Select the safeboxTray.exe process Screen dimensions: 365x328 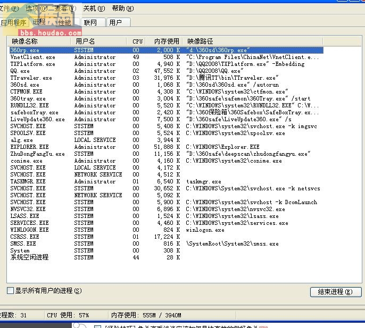166,112
